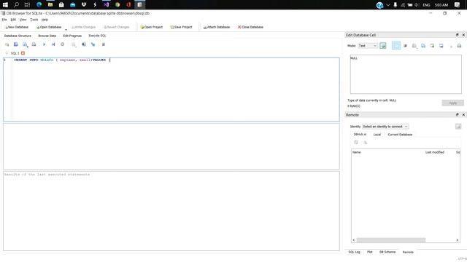
Task: Click Attach Database button
Action: coord(217,27)
